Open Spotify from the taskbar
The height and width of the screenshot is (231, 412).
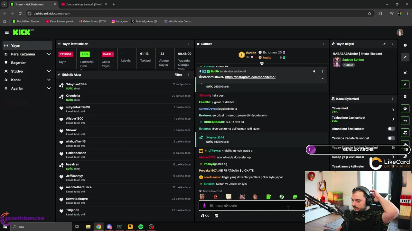[141, 227]
